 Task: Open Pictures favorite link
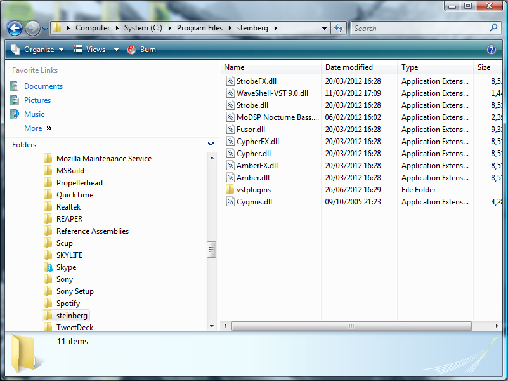pos(37,100)
